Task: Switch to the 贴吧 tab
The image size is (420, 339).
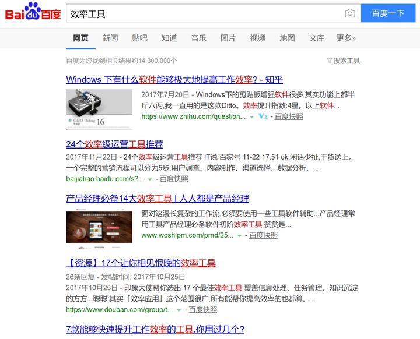Action: (139, 38)
